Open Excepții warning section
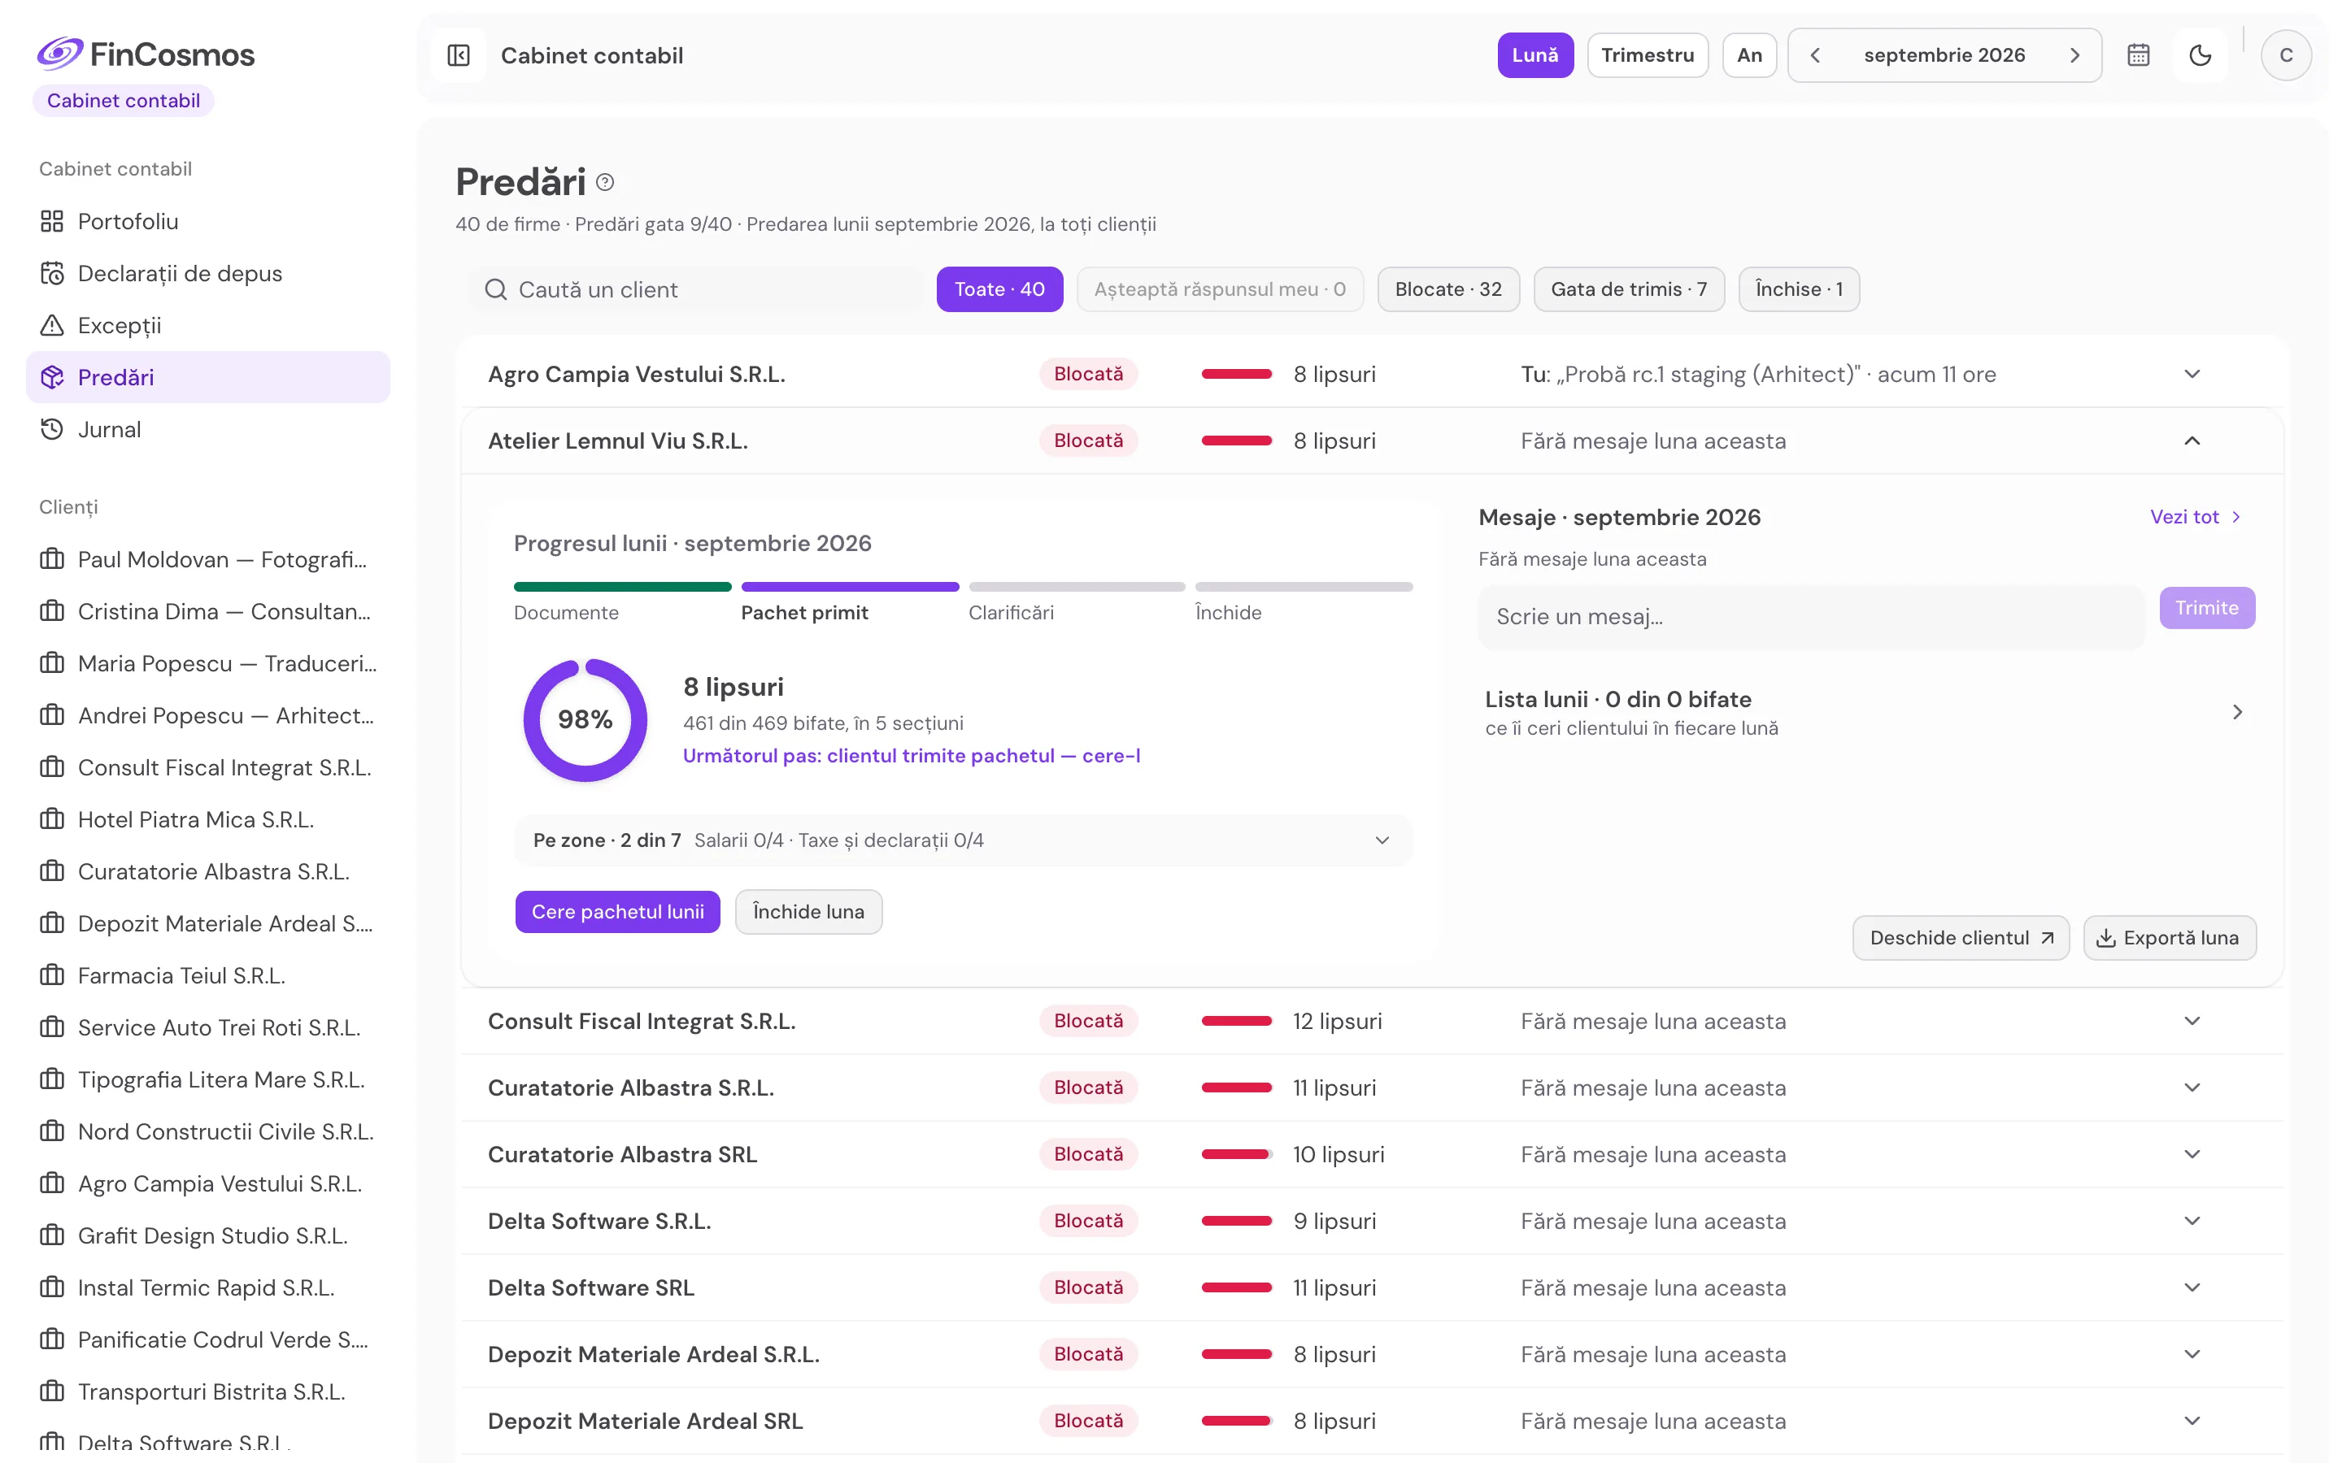The height and width of the screenshot is (1463, 2342). coord(208,325)
